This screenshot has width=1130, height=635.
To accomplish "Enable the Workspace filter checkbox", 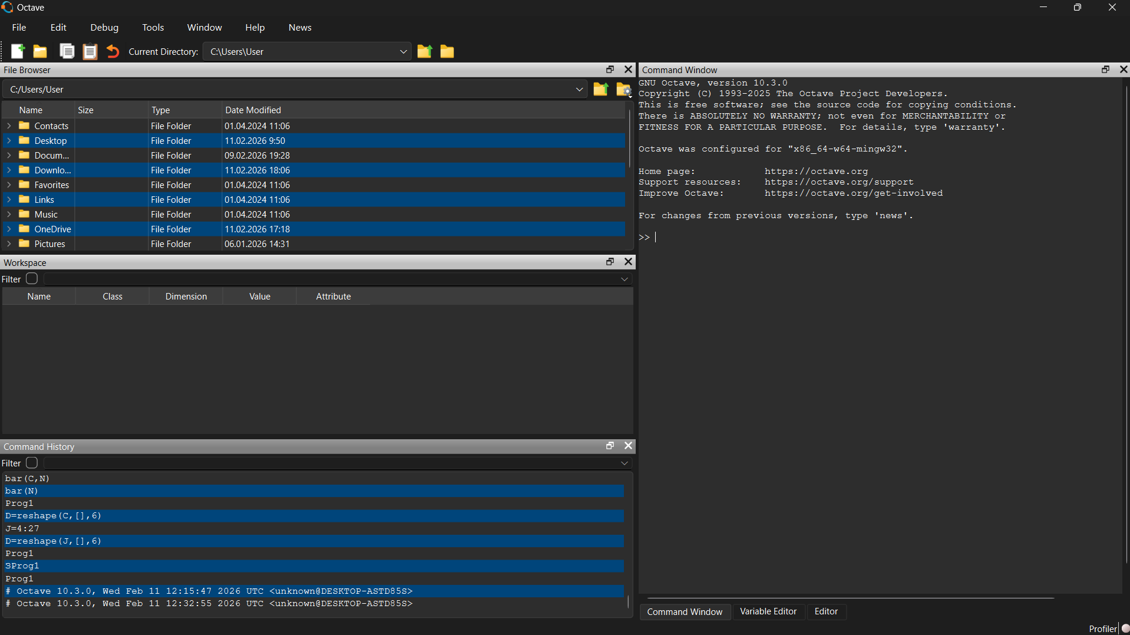I will pos(32,279).
